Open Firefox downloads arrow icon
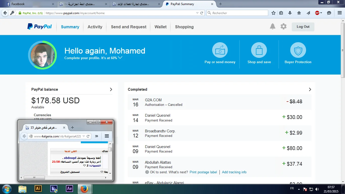The width and height of the screenshot is (345, 194). tap(290, 13)
